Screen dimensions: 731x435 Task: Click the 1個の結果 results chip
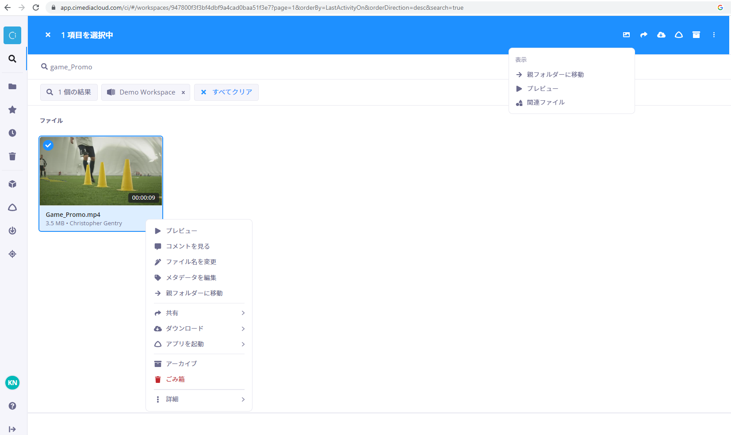tap(69, 92)
